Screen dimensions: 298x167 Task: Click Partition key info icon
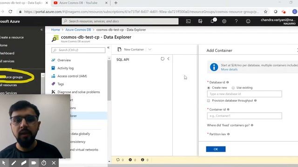pyautogui.click(x=229, y=134)
